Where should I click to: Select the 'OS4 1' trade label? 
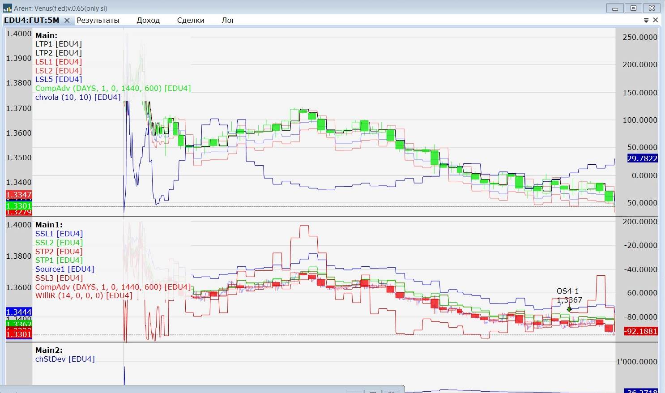(x=568, y=291)
